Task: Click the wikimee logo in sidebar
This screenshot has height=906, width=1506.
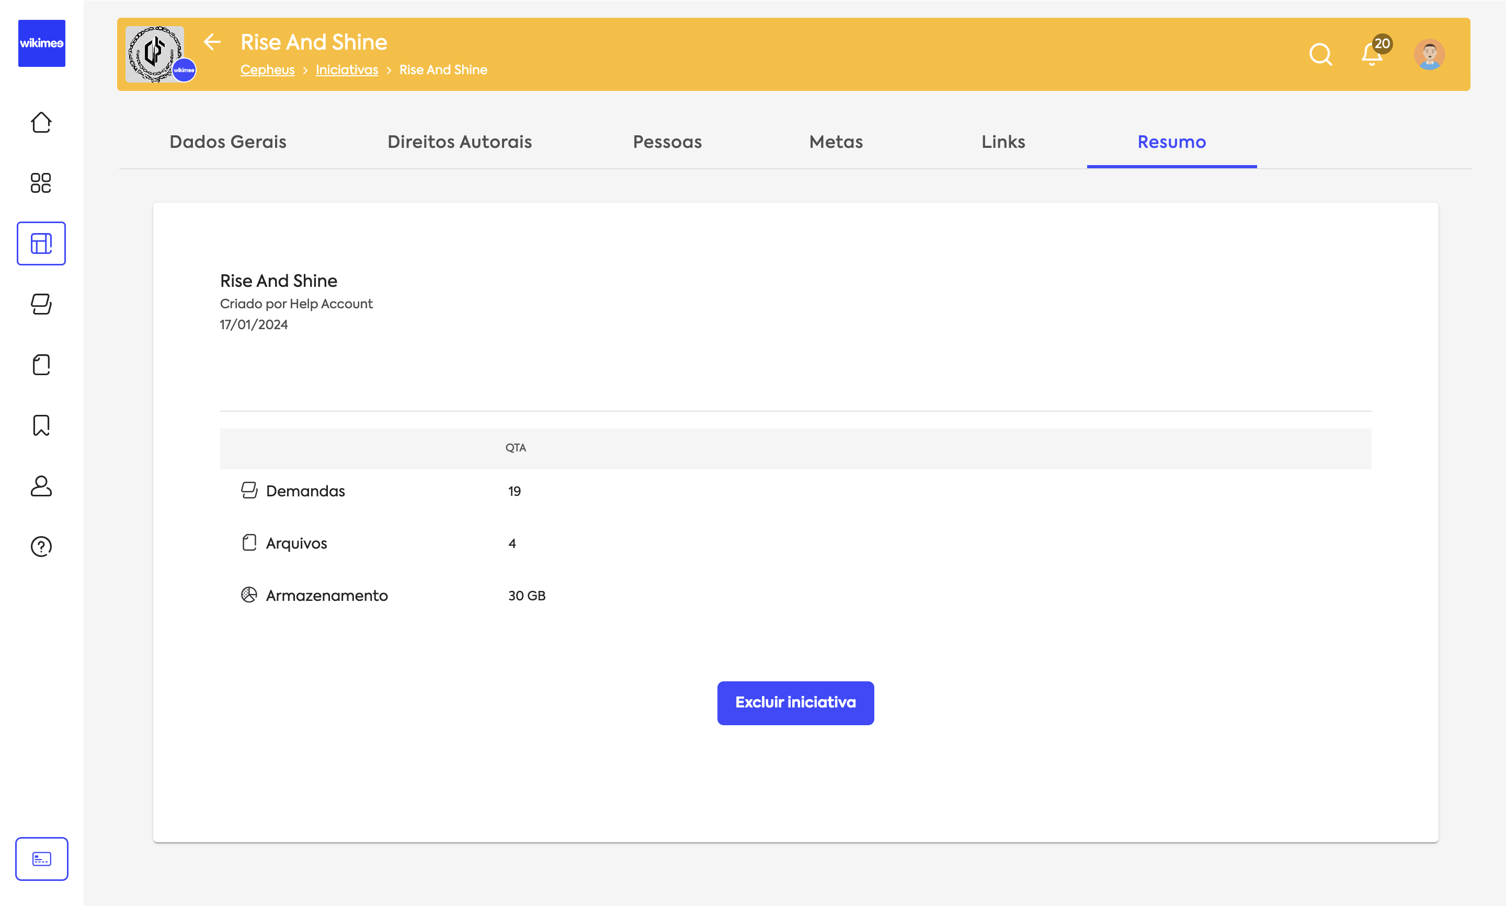Action: click(41, 43)
